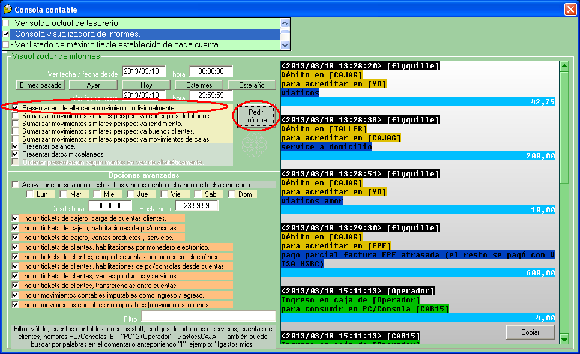
Task: Check the Lun day checkbox
Action: (29, 194)
